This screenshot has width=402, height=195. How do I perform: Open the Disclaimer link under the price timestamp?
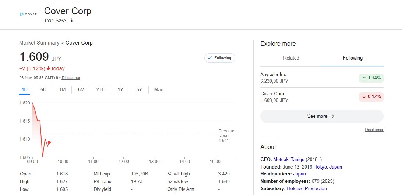pyautogui.click(x=71, y=78)
